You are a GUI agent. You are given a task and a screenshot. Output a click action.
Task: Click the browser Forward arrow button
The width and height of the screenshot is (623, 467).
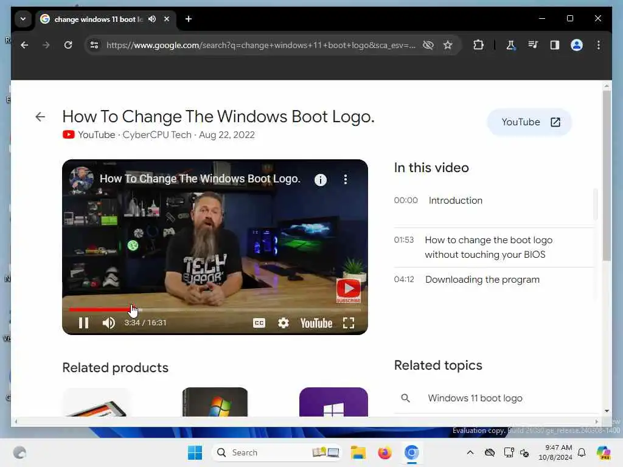coord(46,45)
